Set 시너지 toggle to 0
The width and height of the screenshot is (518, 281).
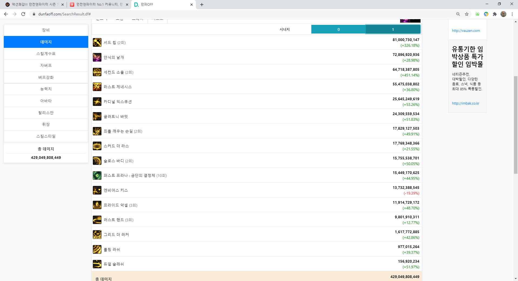click(338, 29)
